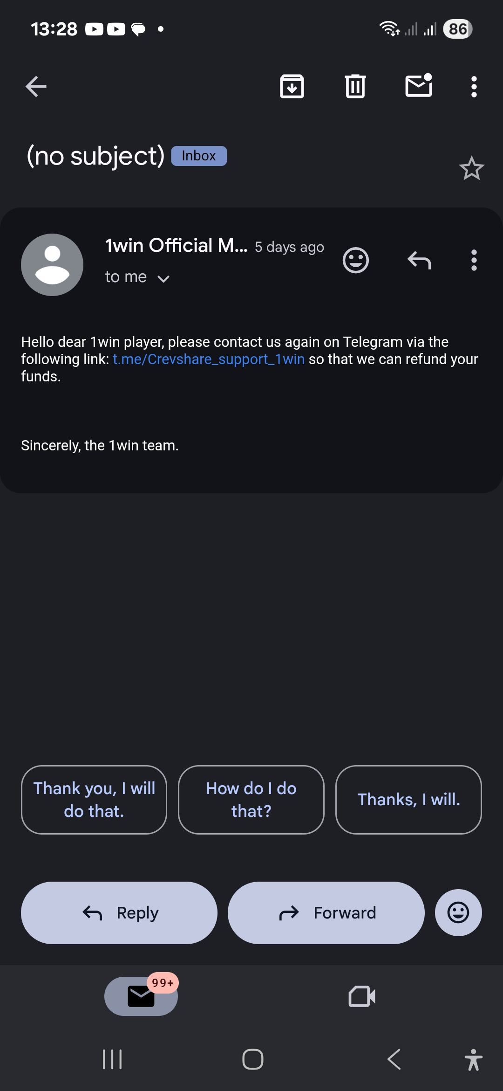Switch to the Mail tab
The width and height of the screenshot is (503, 1091).
click(141, 996)
